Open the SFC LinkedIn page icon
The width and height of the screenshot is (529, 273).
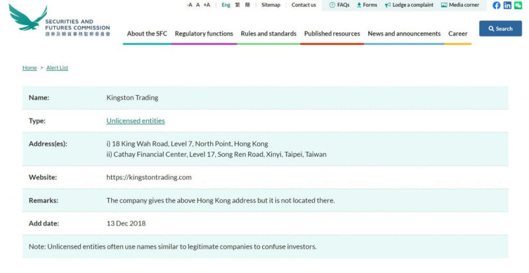[507, 5]
